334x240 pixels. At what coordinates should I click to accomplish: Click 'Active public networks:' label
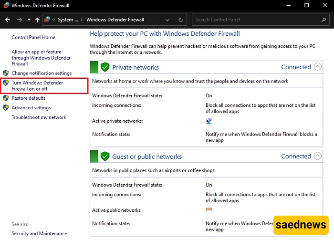pos(117,210)
